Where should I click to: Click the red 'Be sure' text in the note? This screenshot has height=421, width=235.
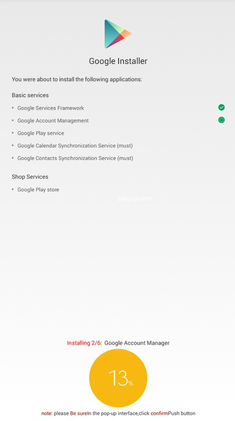79,413
